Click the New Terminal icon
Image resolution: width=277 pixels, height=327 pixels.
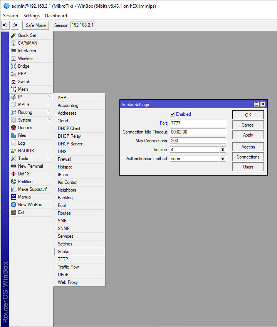[13, 166]
